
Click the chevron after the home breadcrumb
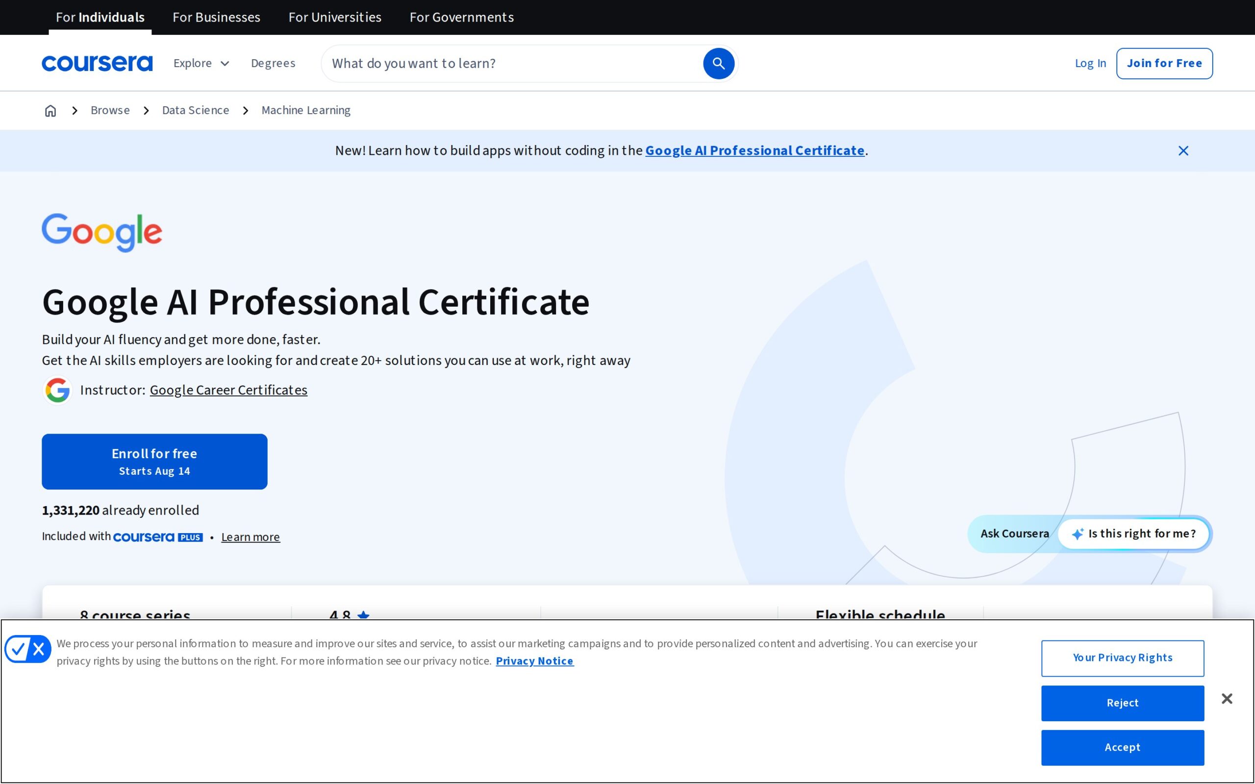click(x=75, y=110)
